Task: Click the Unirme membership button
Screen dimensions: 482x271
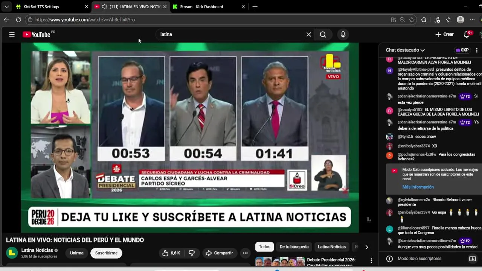Action: click(x=77, y=253)
